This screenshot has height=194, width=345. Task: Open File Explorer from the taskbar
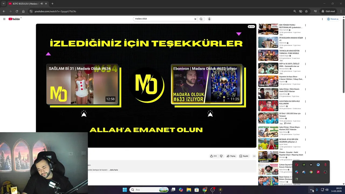click(x=189, y=190)
